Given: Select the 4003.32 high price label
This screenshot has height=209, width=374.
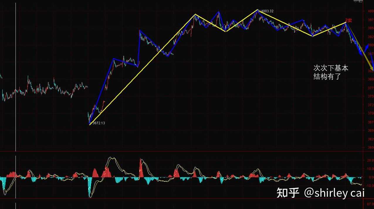Looking at the screenshot, I should [267, 11].
